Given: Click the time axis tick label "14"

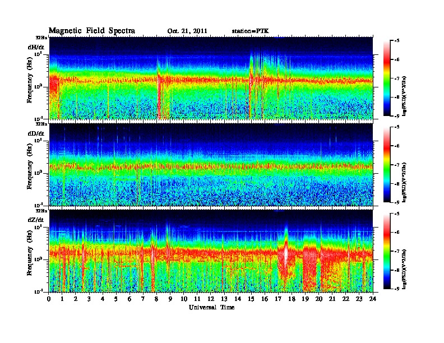Looking at the screenshot, I should point(238,299).
